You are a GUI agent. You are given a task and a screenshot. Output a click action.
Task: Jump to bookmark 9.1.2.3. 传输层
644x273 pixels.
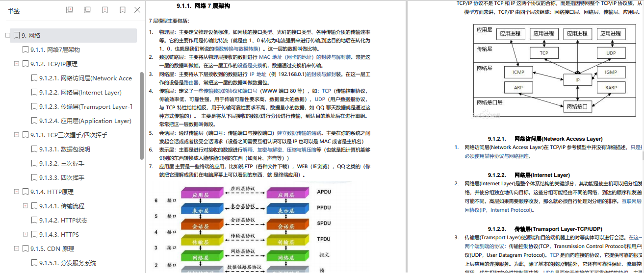coord(86,106)
